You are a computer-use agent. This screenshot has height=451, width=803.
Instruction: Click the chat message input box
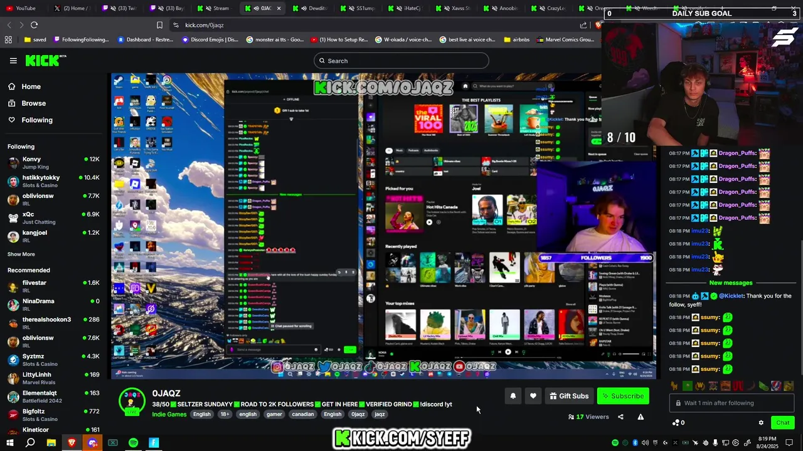coord(731,403)
